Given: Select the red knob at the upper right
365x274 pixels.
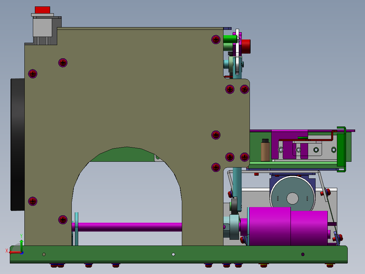Looking at the screenshot, I should [x=246, y=46].
